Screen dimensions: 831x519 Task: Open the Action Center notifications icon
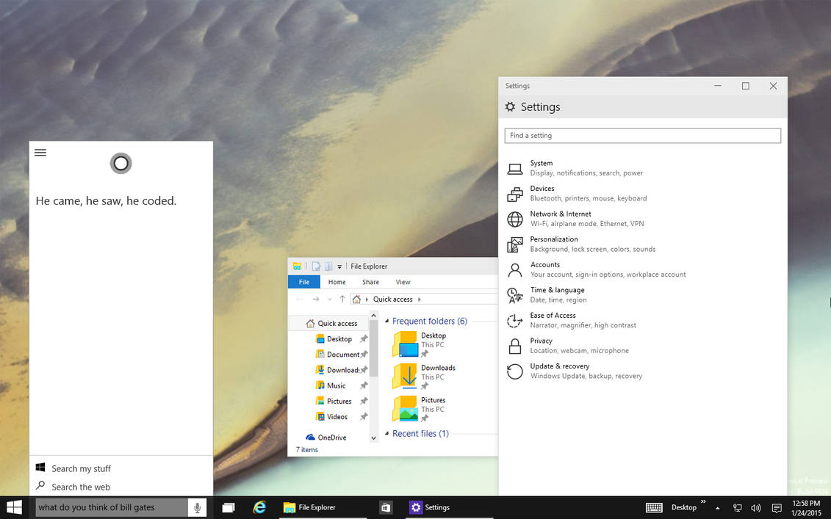[777, 508]
